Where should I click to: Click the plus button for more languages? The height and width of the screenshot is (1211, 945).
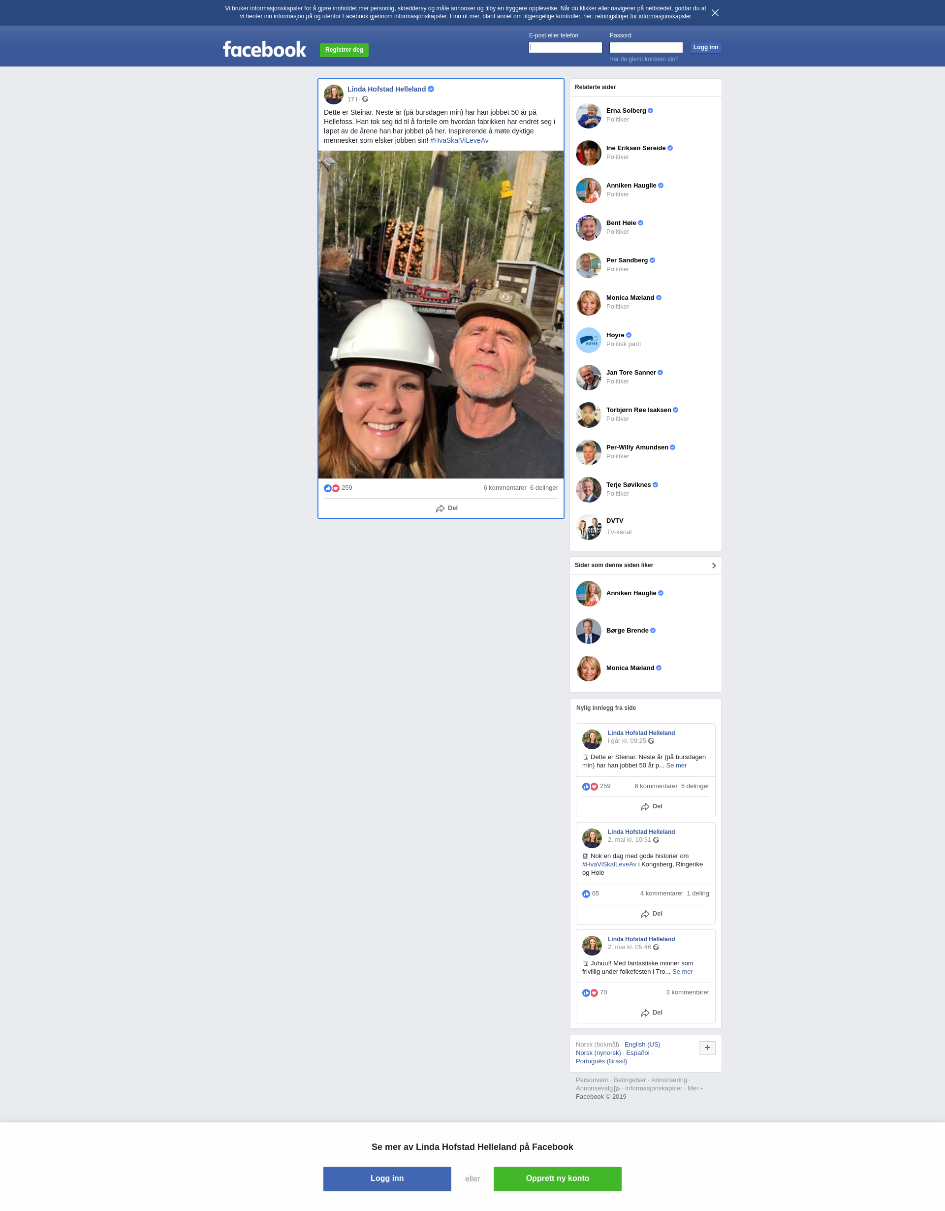coord(707,1048)
